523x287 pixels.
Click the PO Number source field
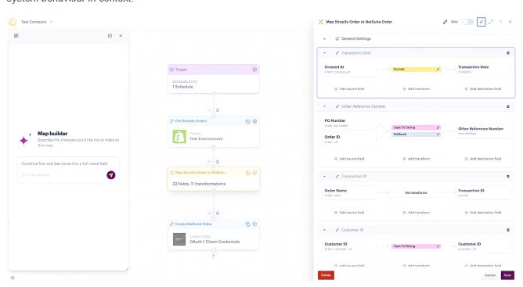pos(348,123)
